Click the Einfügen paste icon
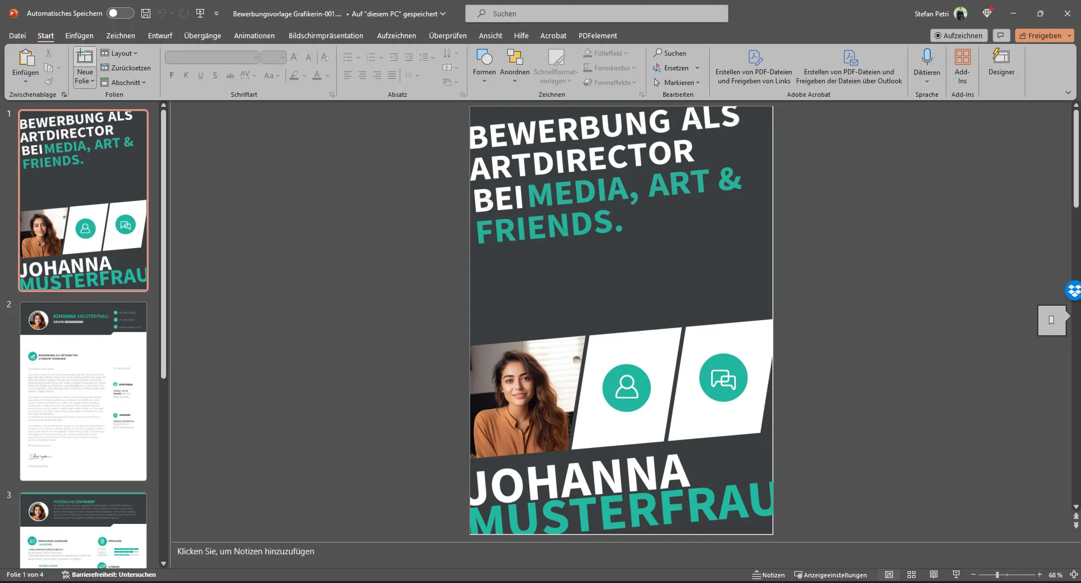The height and width of the screenshot is (583, 1081). tap(26, 57)
